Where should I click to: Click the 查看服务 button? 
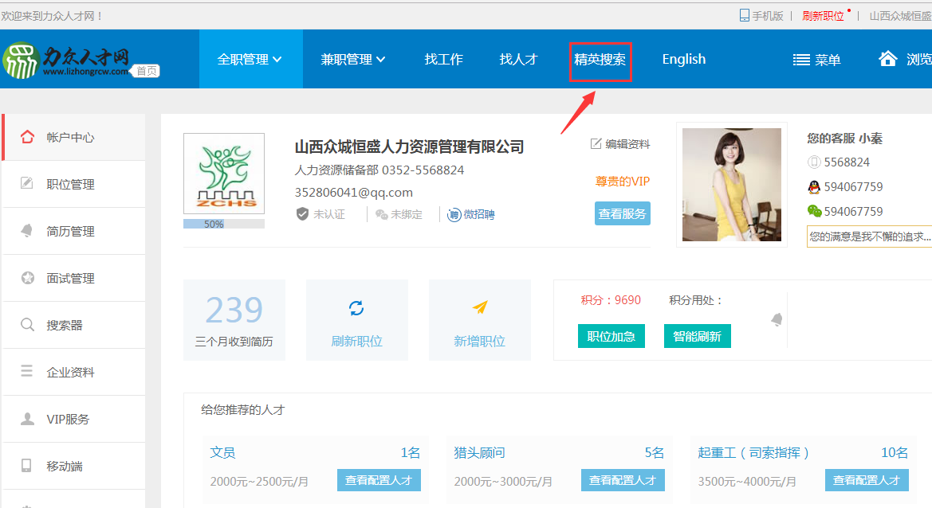point(623,213)
